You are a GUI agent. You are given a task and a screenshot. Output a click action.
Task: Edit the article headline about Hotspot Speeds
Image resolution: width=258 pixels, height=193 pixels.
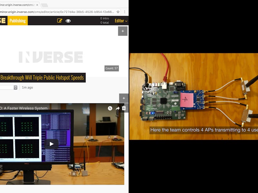point(42,78)
